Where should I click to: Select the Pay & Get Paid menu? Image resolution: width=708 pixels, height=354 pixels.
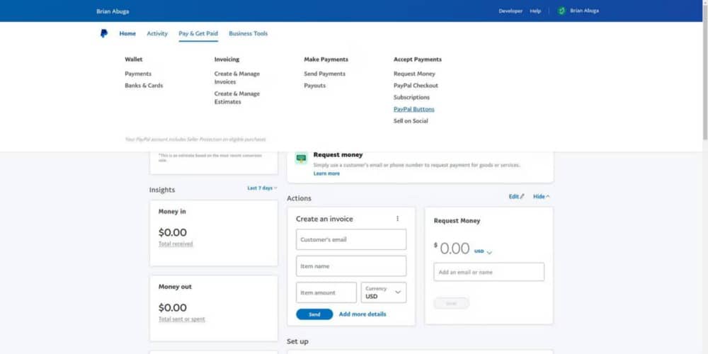(x=198, y=33)
